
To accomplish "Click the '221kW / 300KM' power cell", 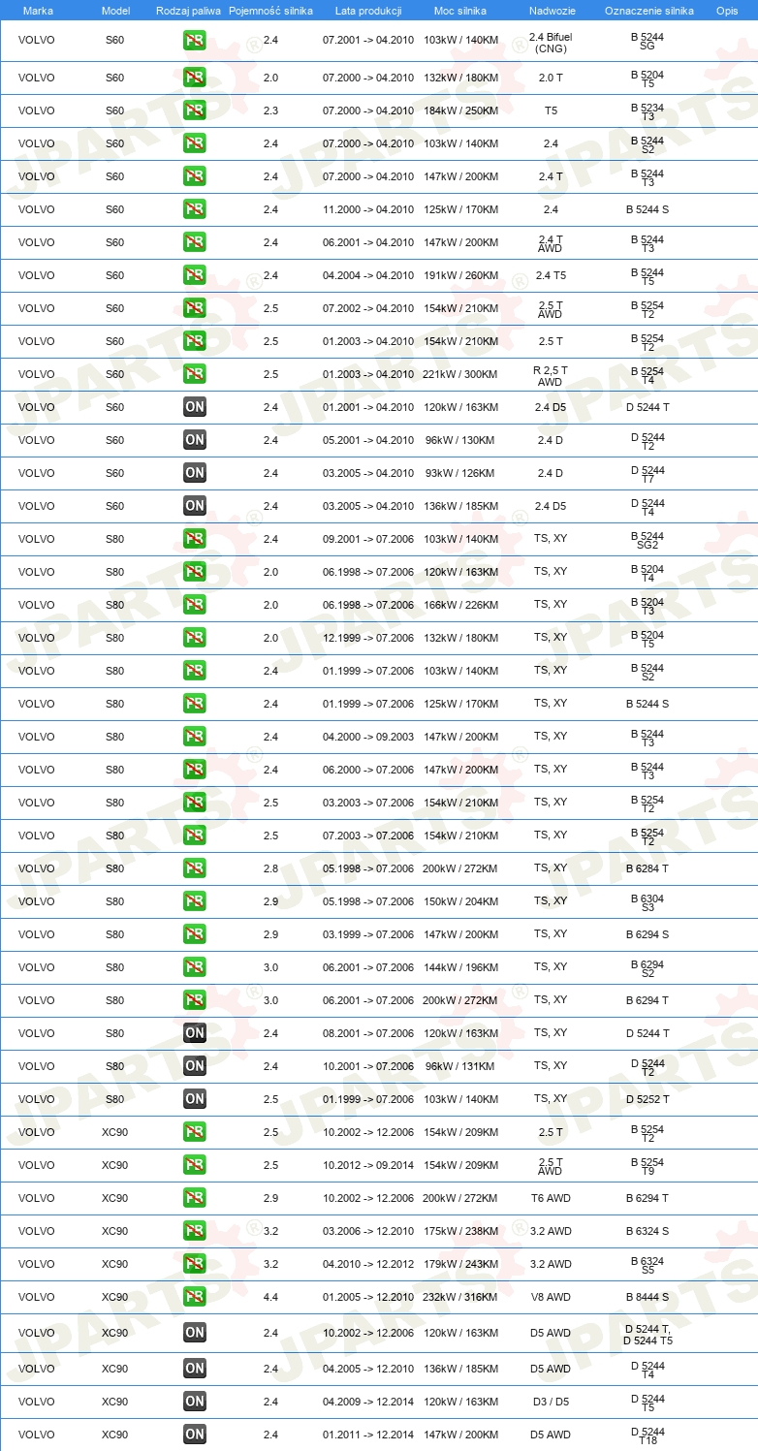I will pyautogui.click(x=461, y=374).
